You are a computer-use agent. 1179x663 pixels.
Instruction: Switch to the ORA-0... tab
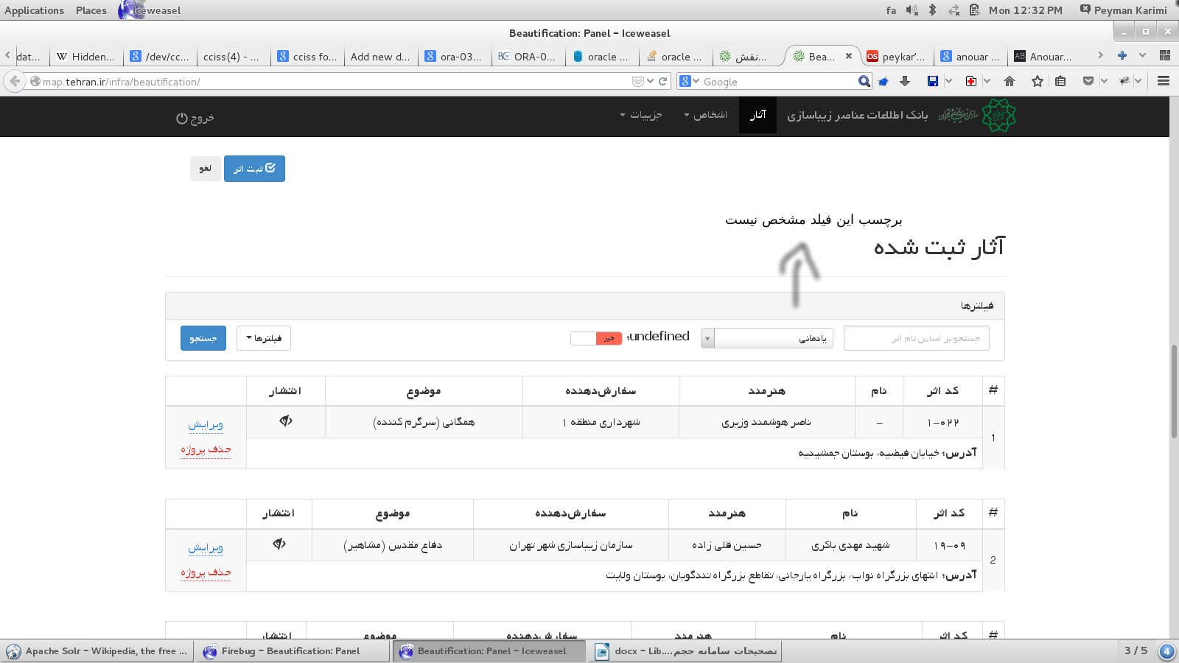click(528, 57)
